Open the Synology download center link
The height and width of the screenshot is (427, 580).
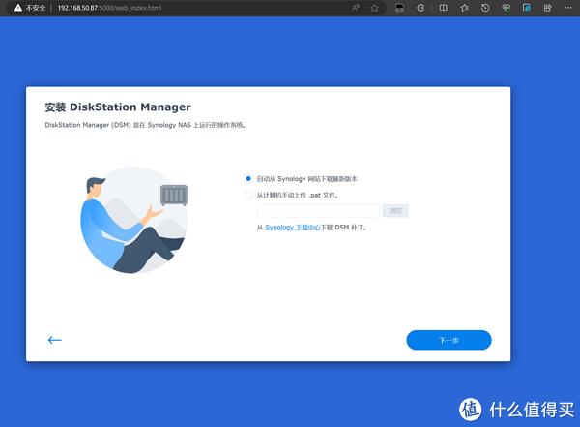pos(293,228)
